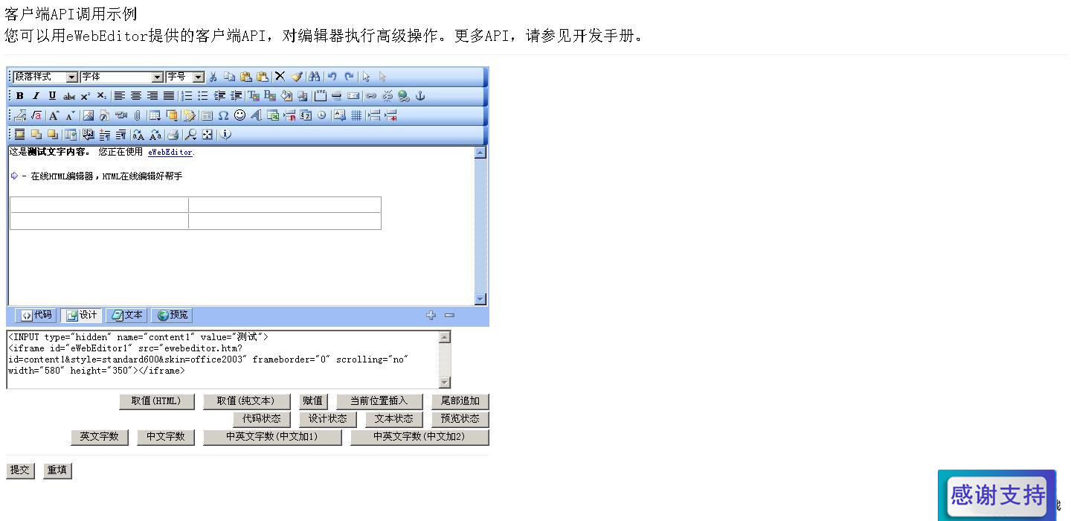This screenshot has width=1071, height=521.
Task: Click the 重填 reset button
Action: click(57, 470)
